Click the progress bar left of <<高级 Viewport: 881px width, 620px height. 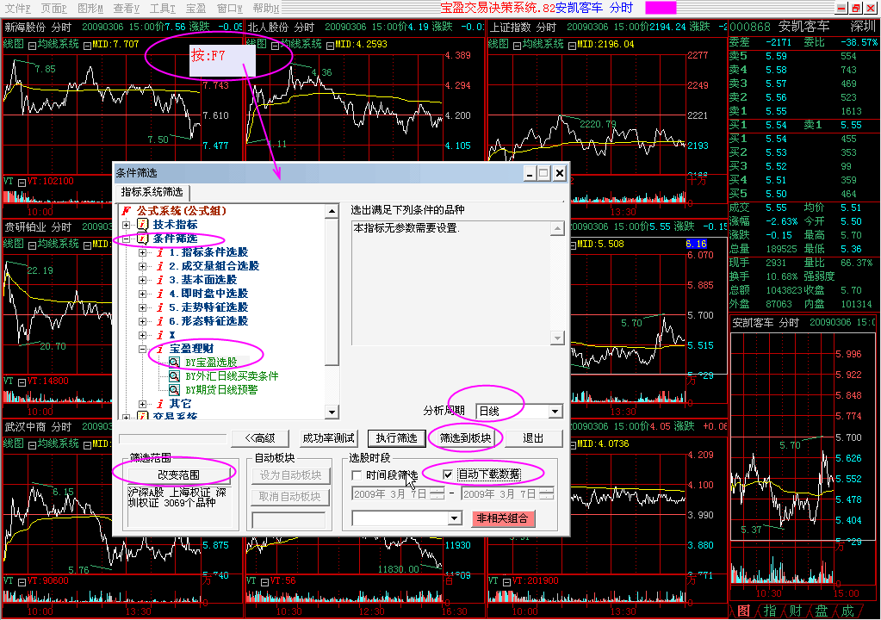pos(173,438)
